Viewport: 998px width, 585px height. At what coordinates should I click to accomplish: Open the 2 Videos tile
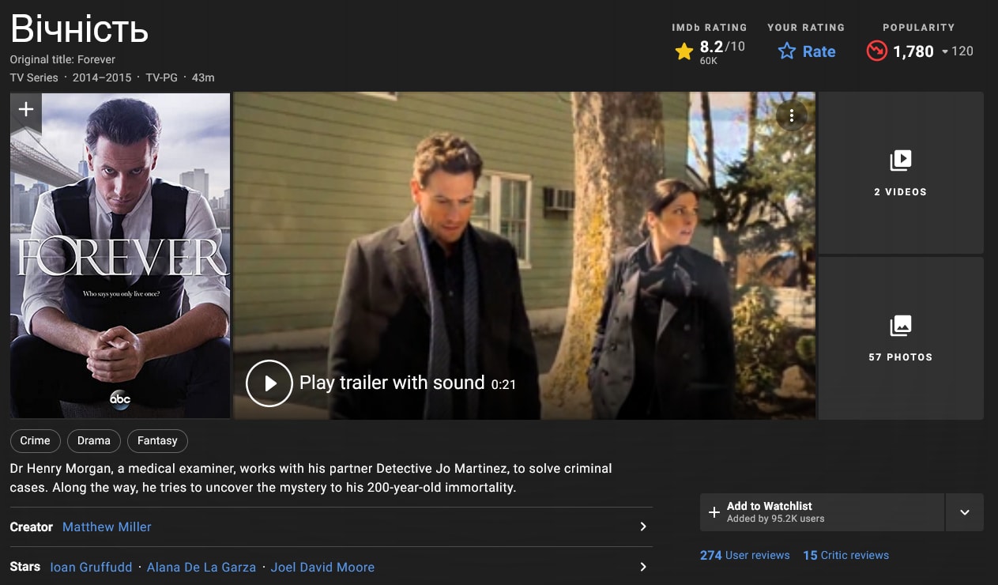pyautogui.click(x=901, y=172)
